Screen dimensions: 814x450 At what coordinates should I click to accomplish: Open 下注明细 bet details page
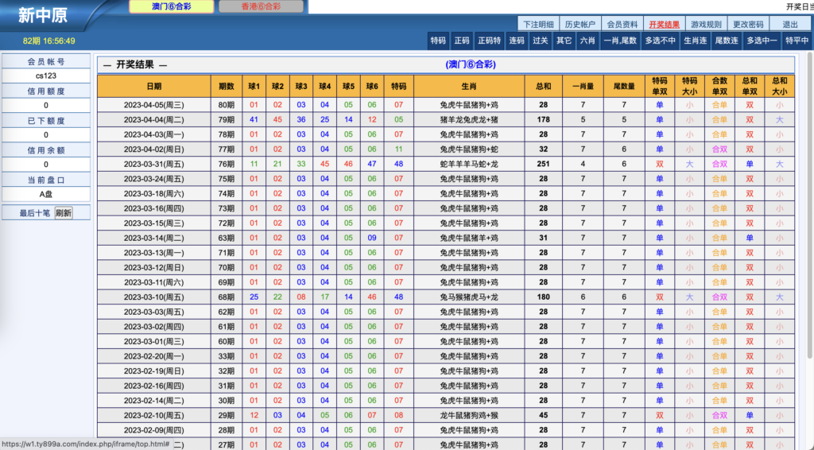point(538,24)
